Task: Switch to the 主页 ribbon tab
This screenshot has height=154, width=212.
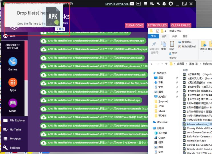Action: 164,36
